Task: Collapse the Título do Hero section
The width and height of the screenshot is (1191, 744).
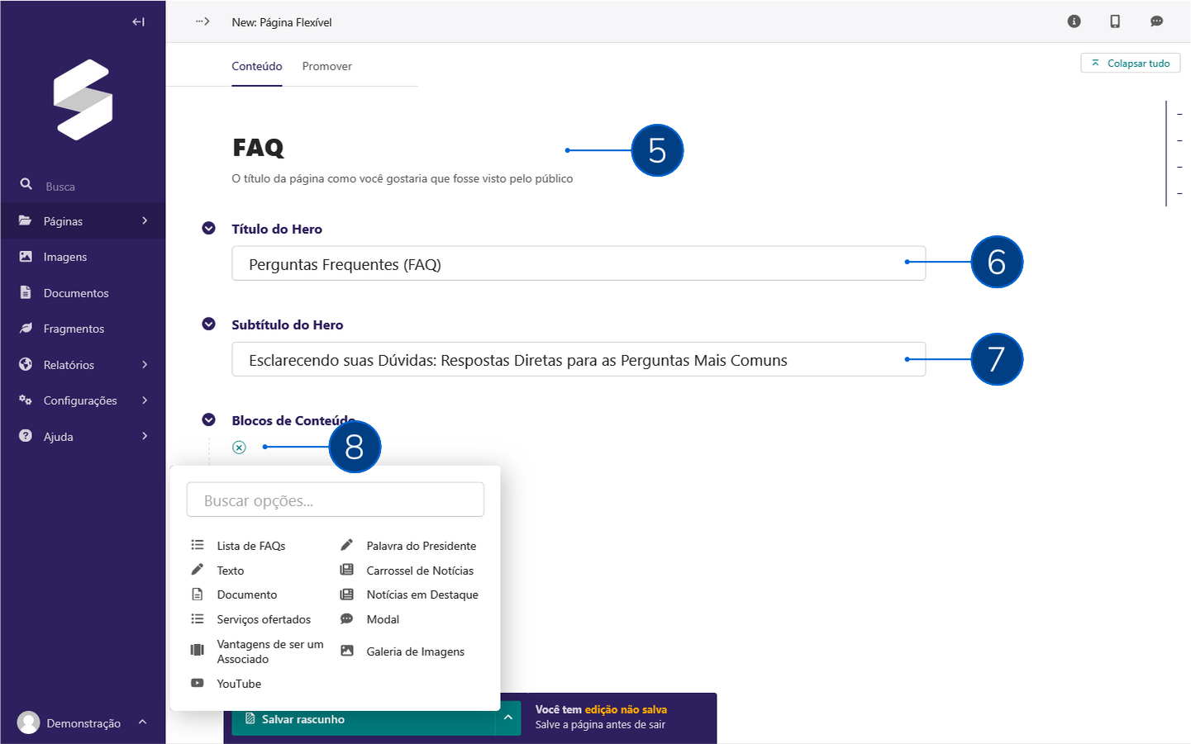Action: pos(209,229)
